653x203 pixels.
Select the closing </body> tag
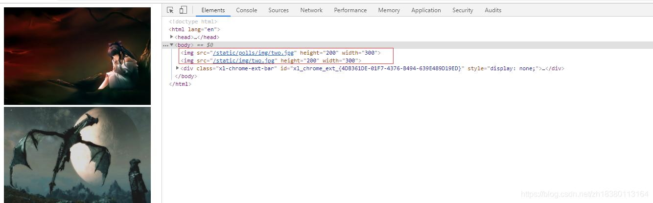(x=186, y=76)
